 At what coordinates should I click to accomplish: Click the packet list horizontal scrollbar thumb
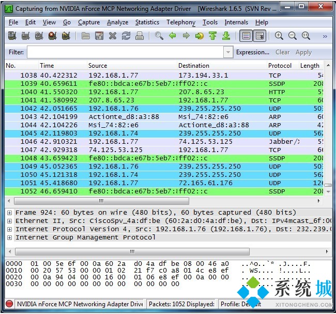tap(101, 201)
